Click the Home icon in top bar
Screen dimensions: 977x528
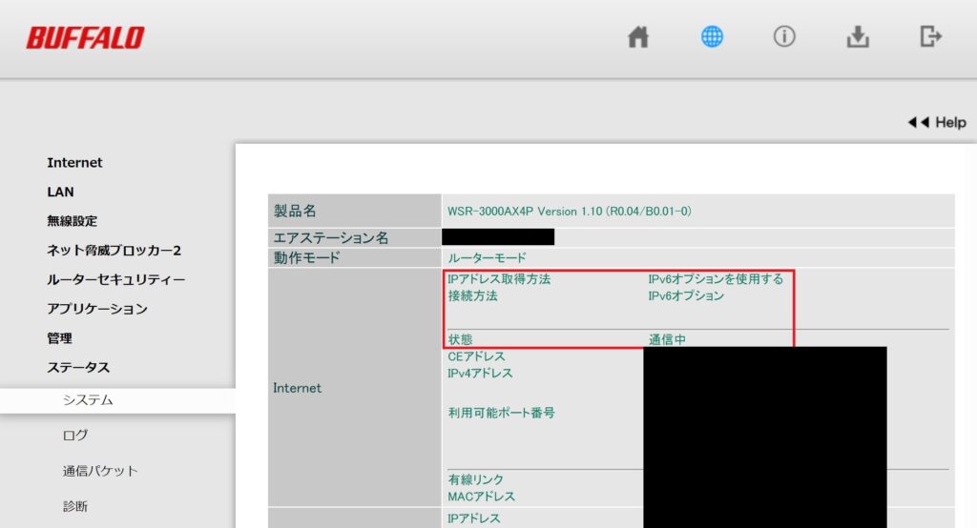click(638, 37)
